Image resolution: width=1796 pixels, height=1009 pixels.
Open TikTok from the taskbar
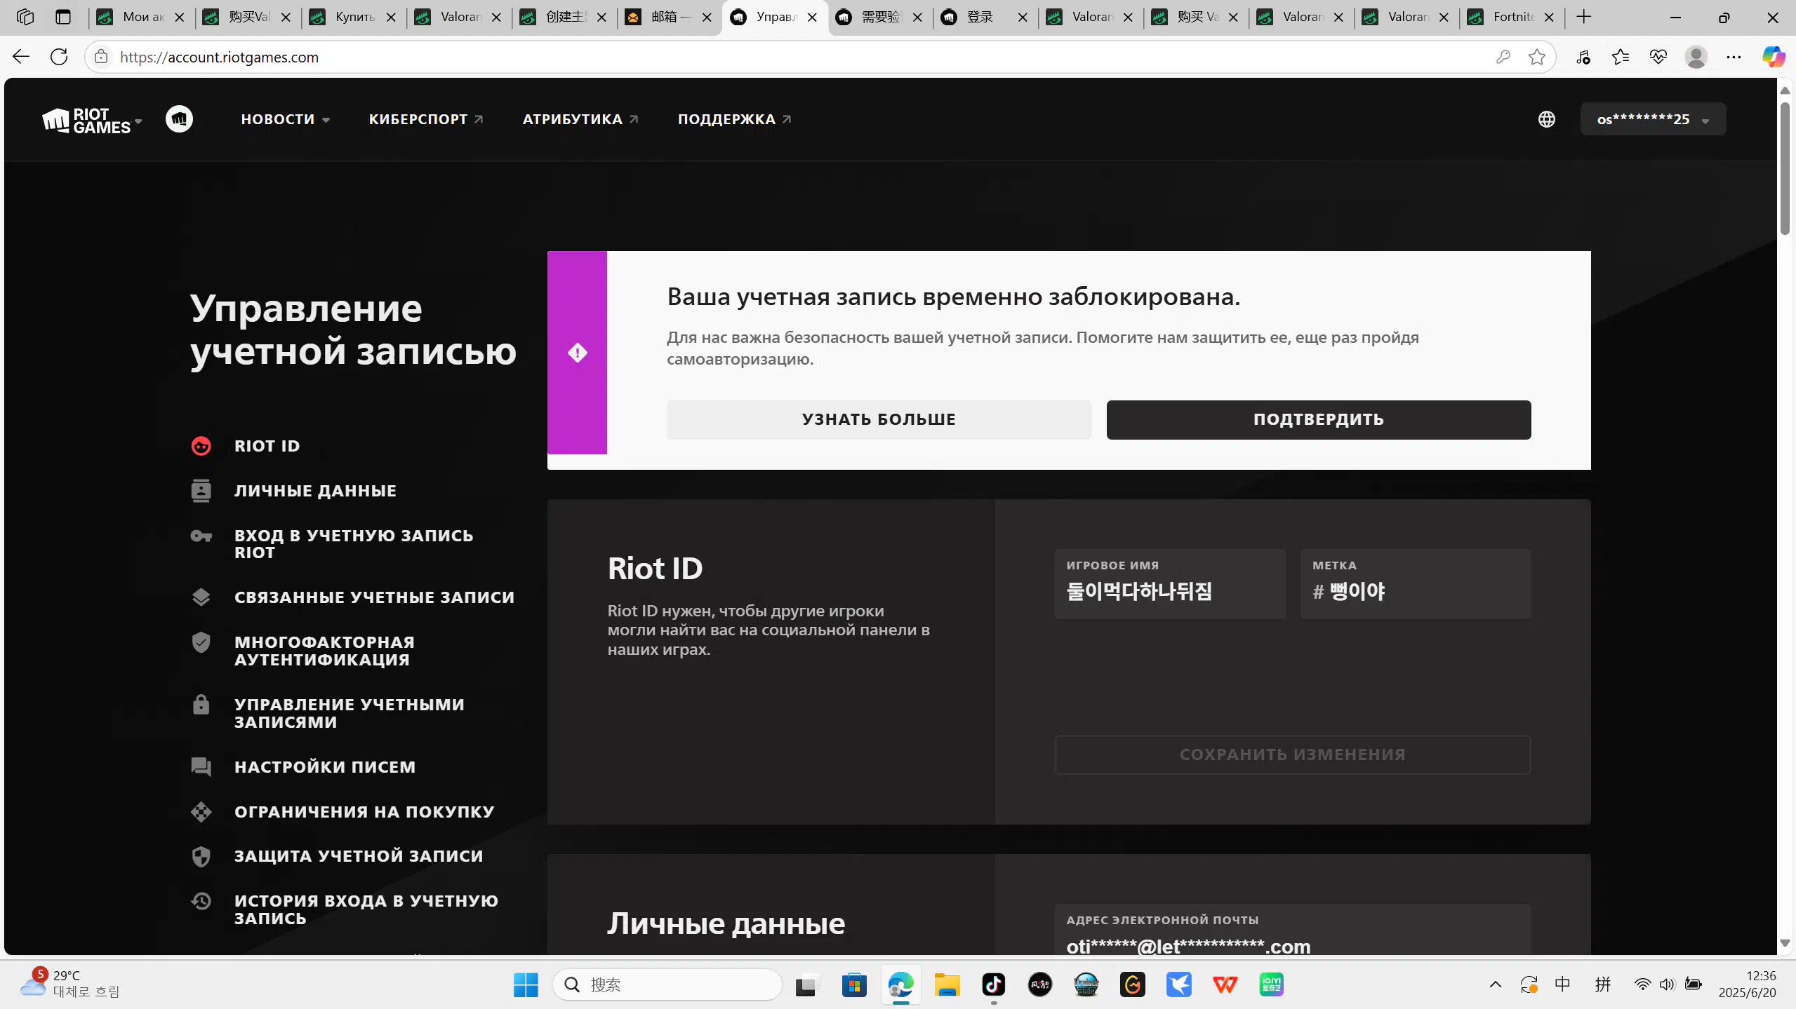tap(993, 985)
